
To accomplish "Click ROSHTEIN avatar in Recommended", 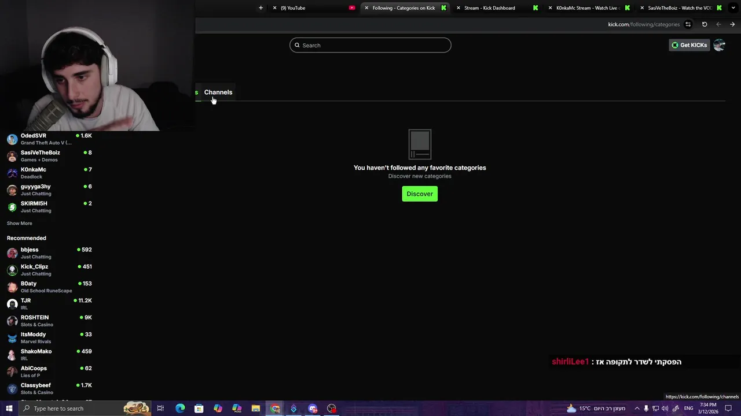I will coord(12,321).
